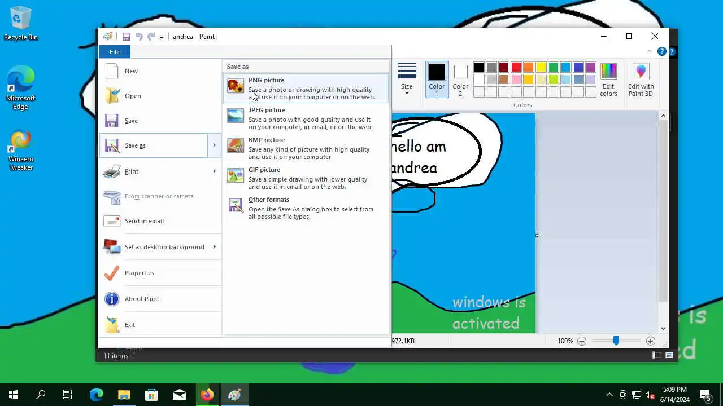This screenshot has width=723, height=406.
Task: Choose Exit in File menu
Action: pyautogui.click(x=160, y=325)
